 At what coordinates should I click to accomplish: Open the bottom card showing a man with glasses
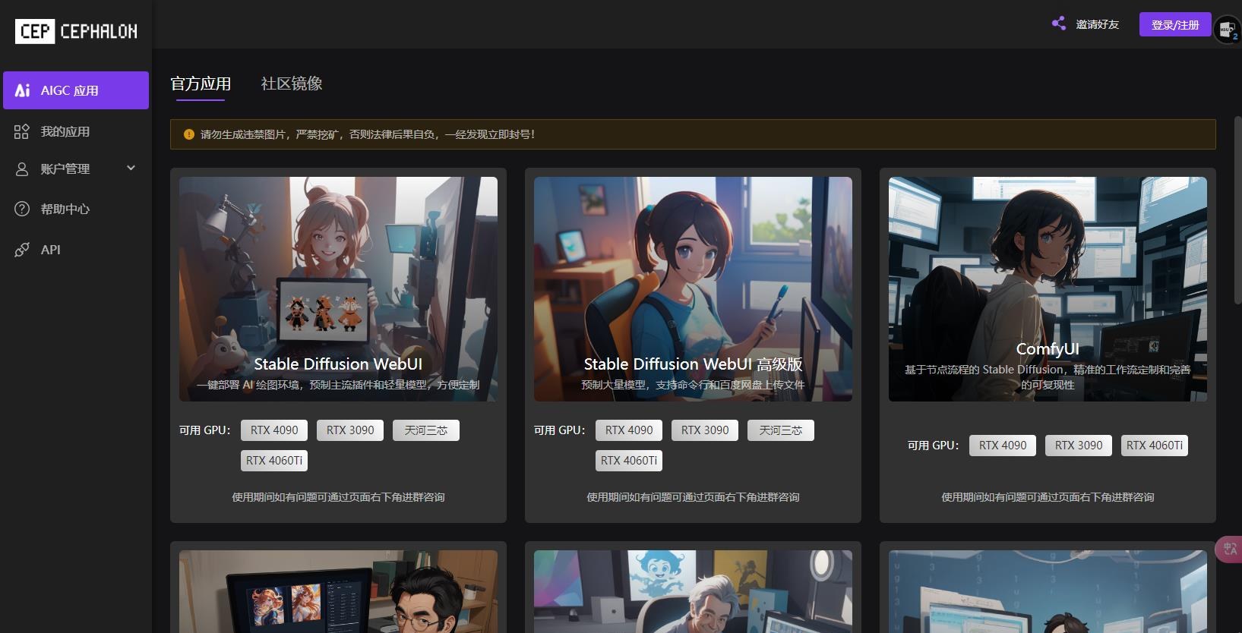pyautogui.click(x=338, y=591)
